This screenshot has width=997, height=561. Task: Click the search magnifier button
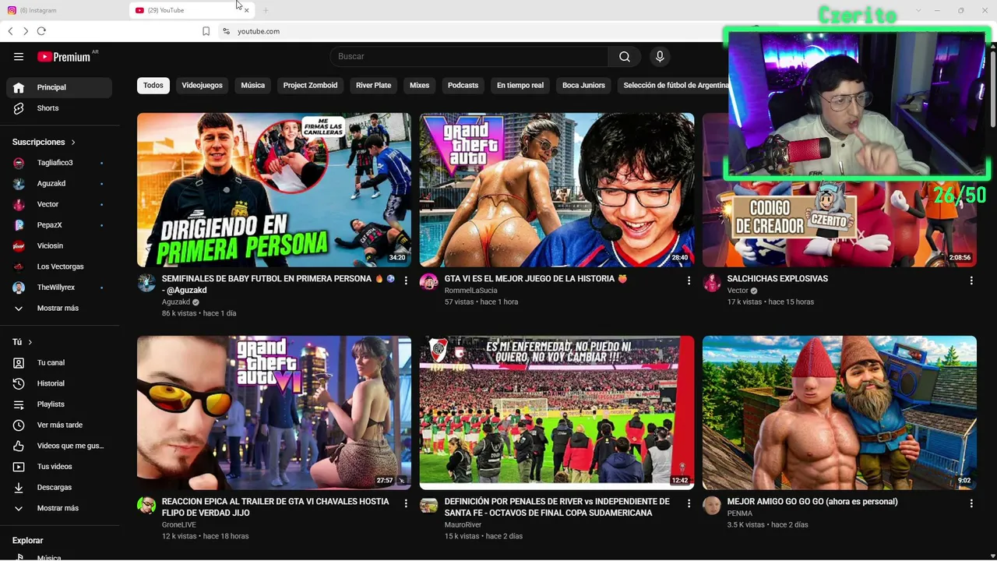click(x=625, y=56)
